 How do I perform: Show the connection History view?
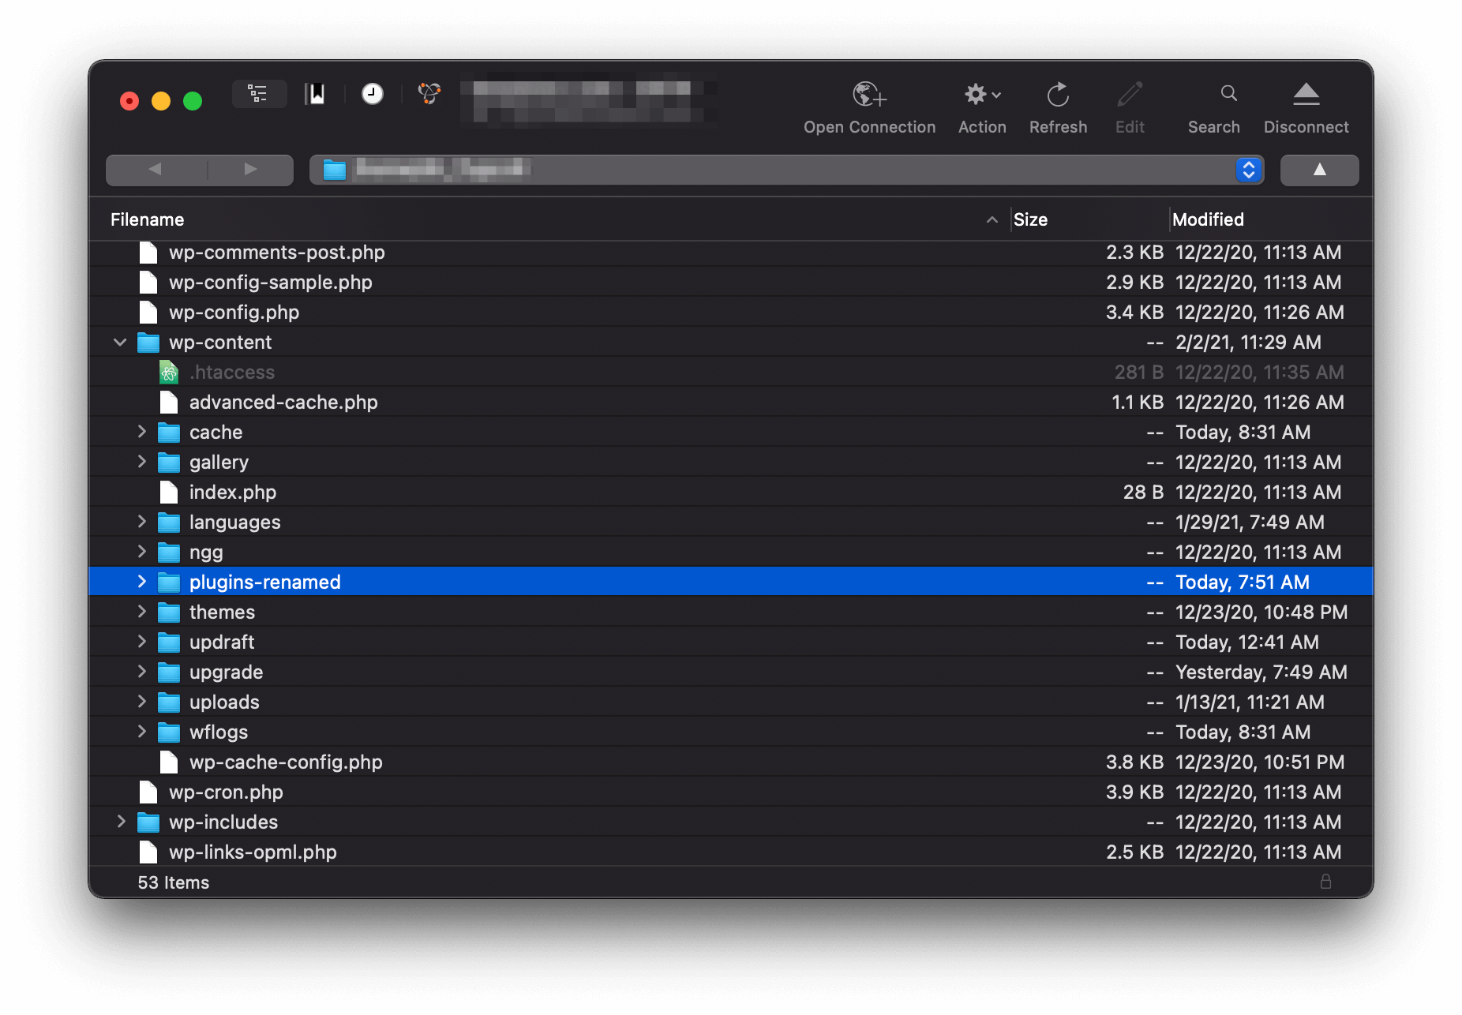pyautogui.click(x=372, y=94)
